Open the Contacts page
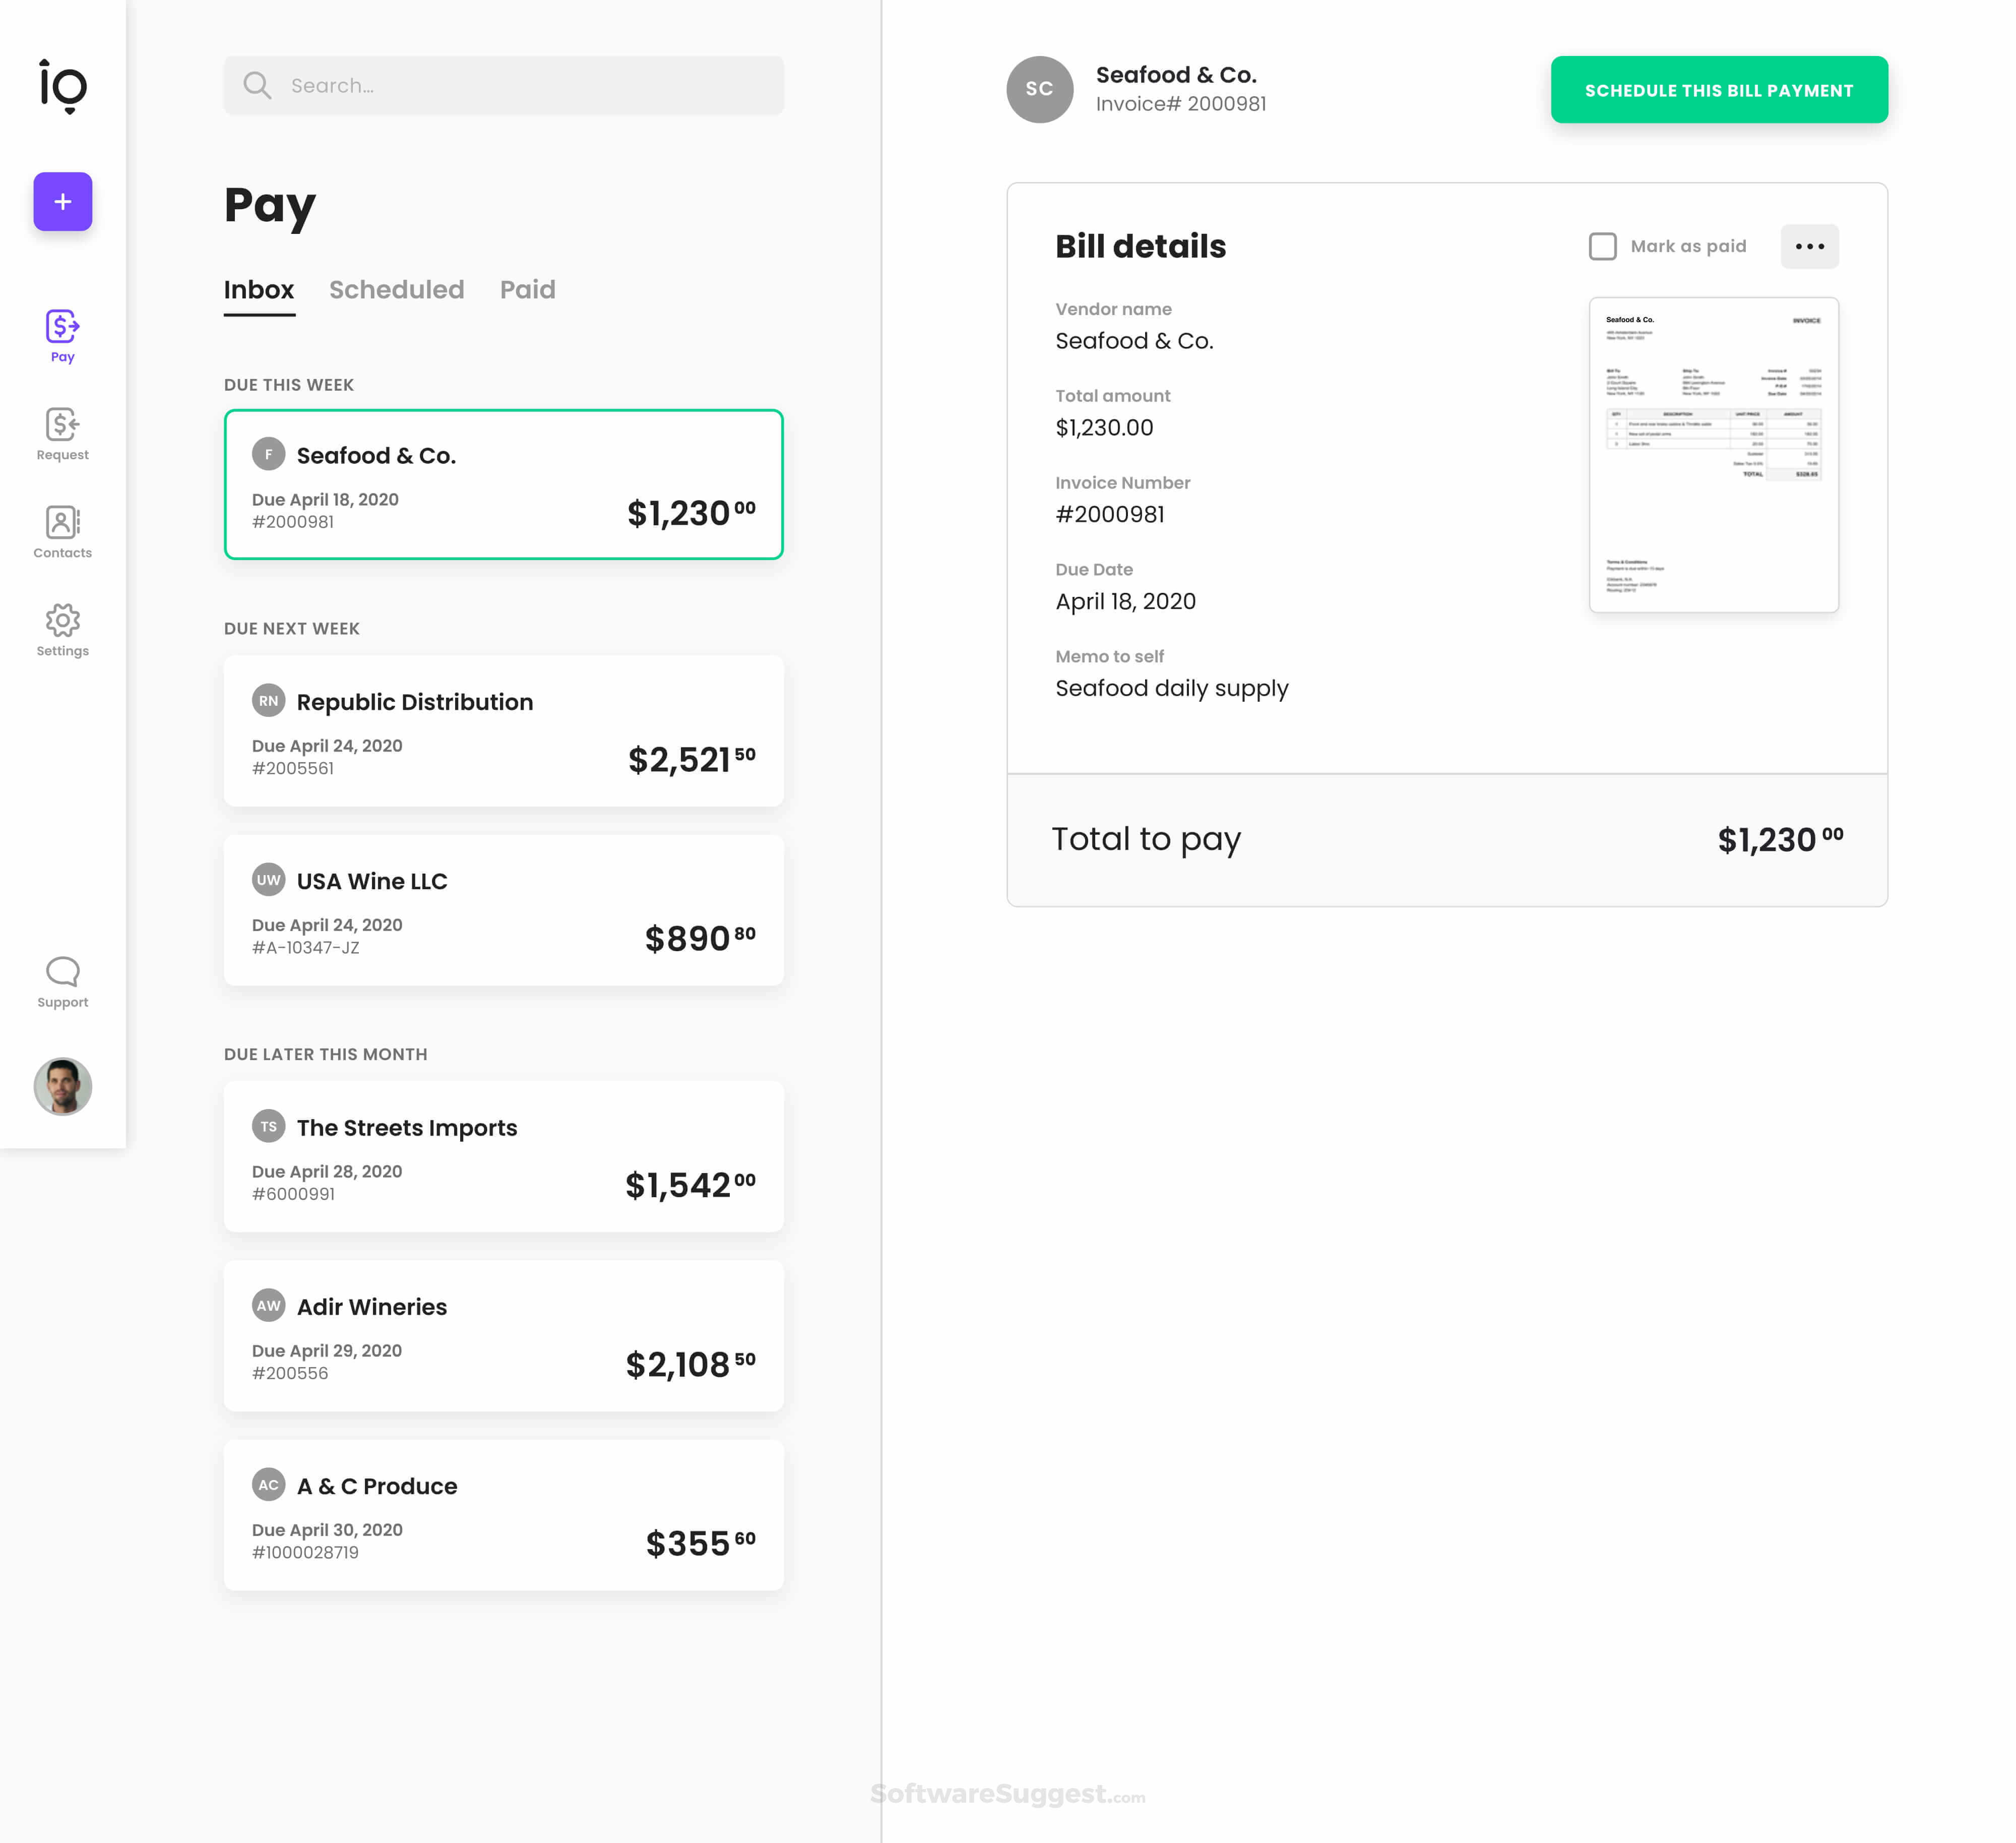Image resolution: width=2016 pixels, height=1843 pixels. click(x=62, y=531)
